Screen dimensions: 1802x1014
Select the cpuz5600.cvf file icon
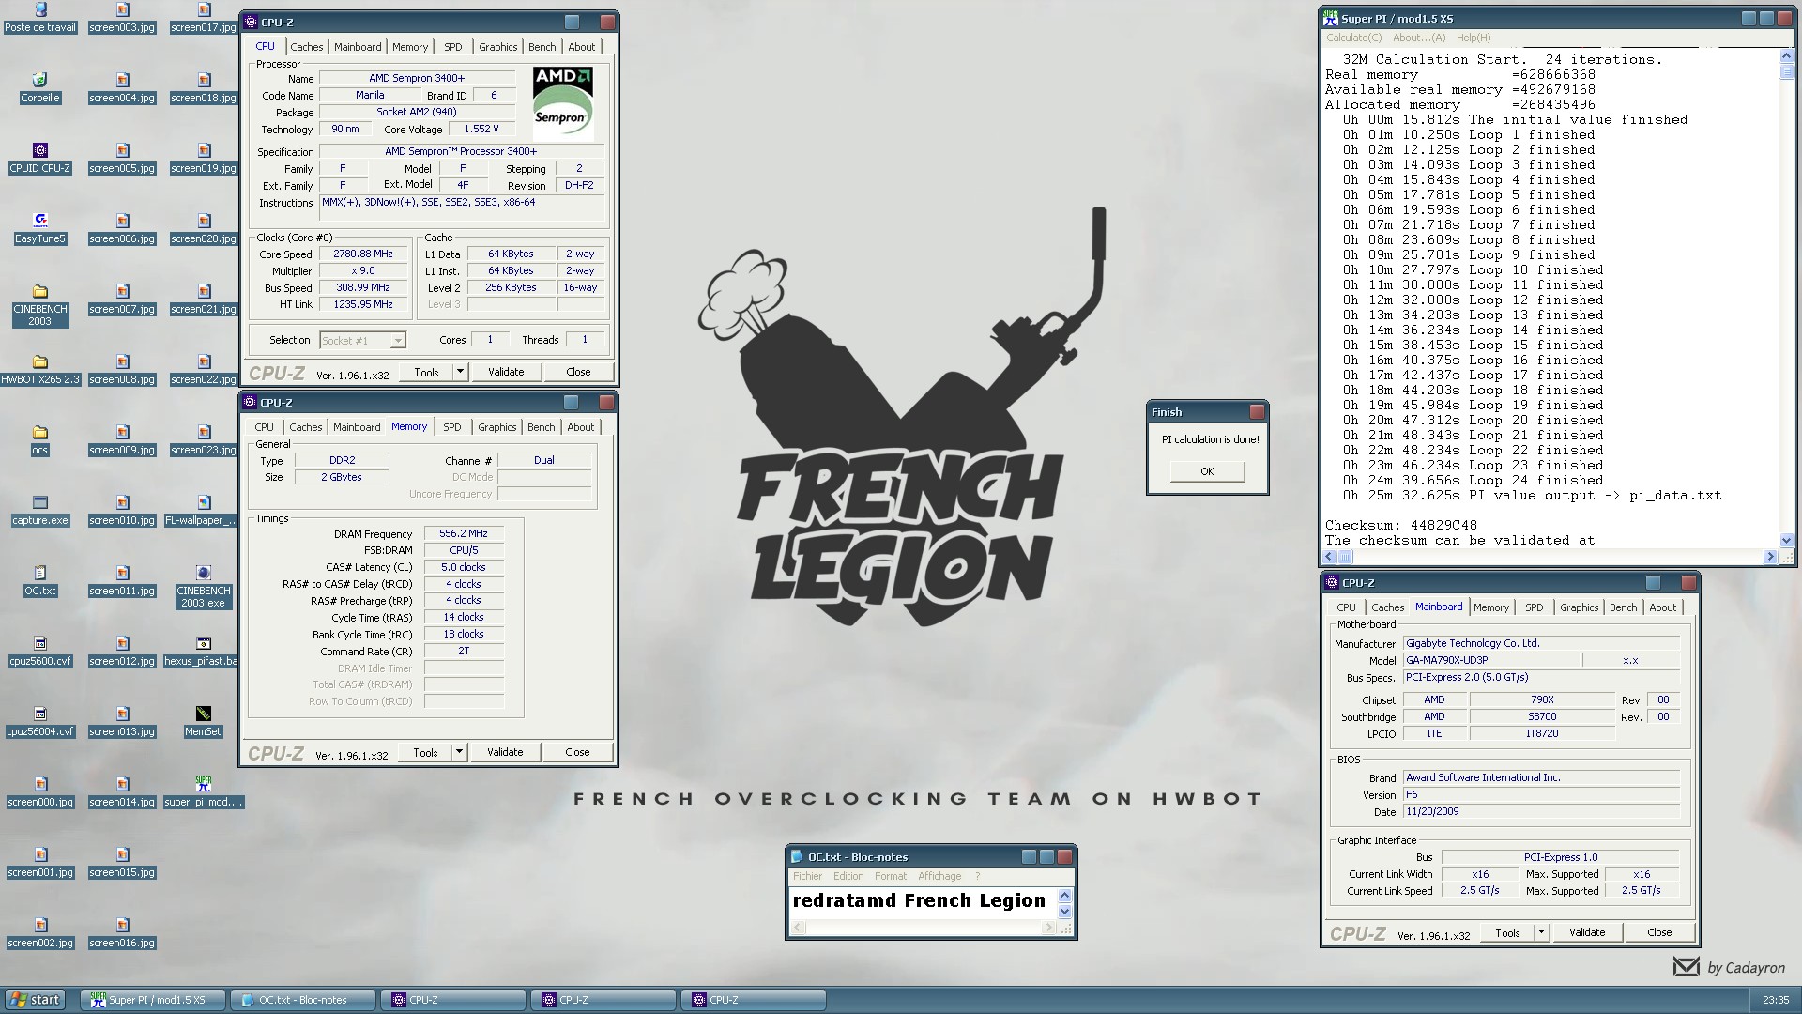(40, 652)
